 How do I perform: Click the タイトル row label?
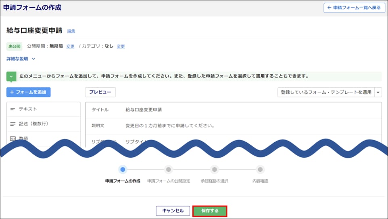(100, 109)
